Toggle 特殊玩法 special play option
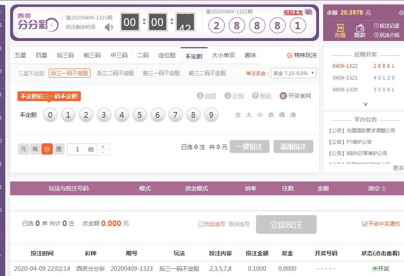Screen dimensions: 404x276 coord(302,55)
